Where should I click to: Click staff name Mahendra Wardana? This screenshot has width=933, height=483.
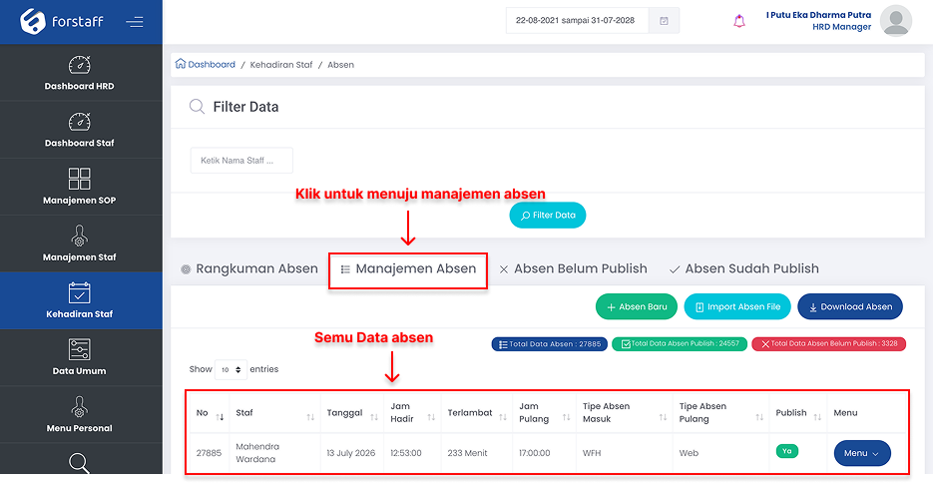click(257, 453)
